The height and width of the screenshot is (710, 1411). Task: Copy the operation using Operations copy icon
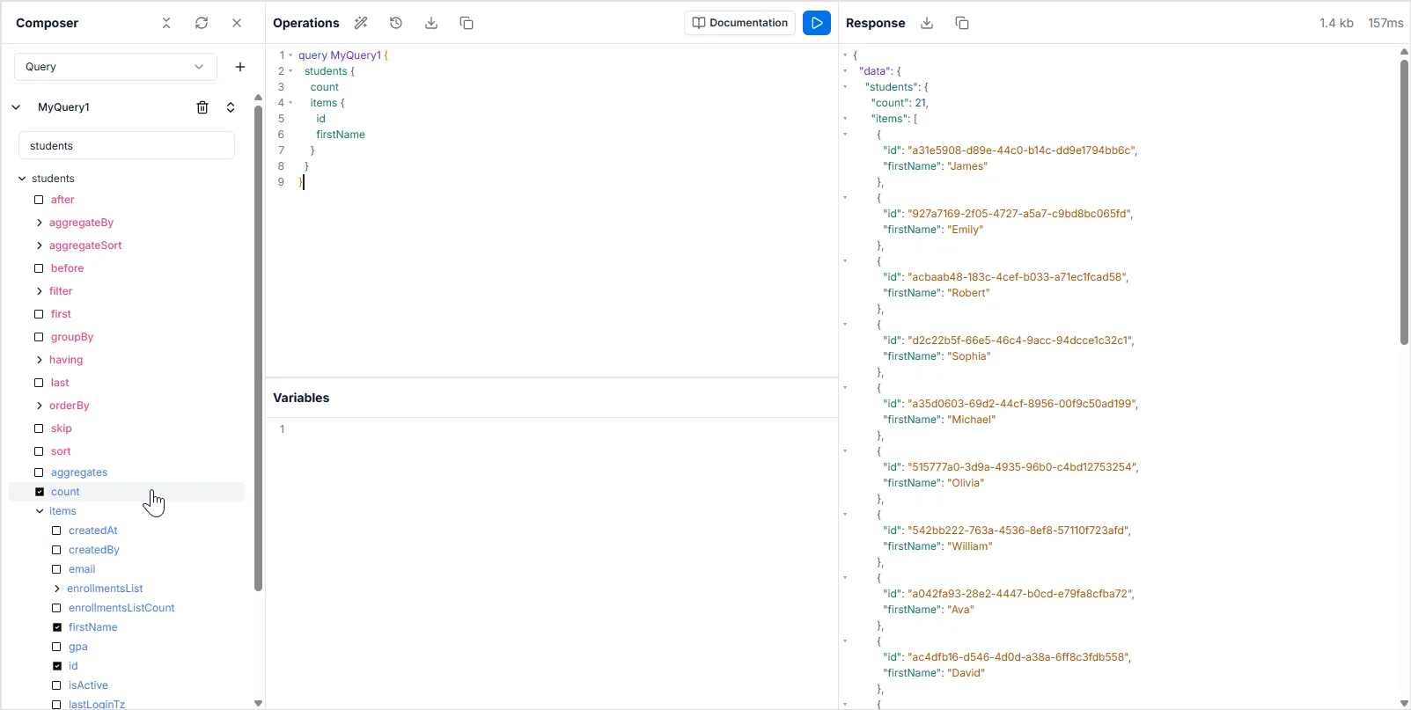(x=467, y=23)
